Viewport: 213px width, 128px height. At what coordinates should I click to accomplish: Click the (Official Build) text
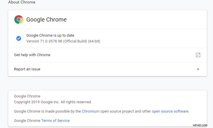75,41
